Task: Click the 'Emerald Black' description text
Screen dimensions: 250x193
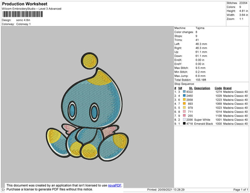Action: 204,124
